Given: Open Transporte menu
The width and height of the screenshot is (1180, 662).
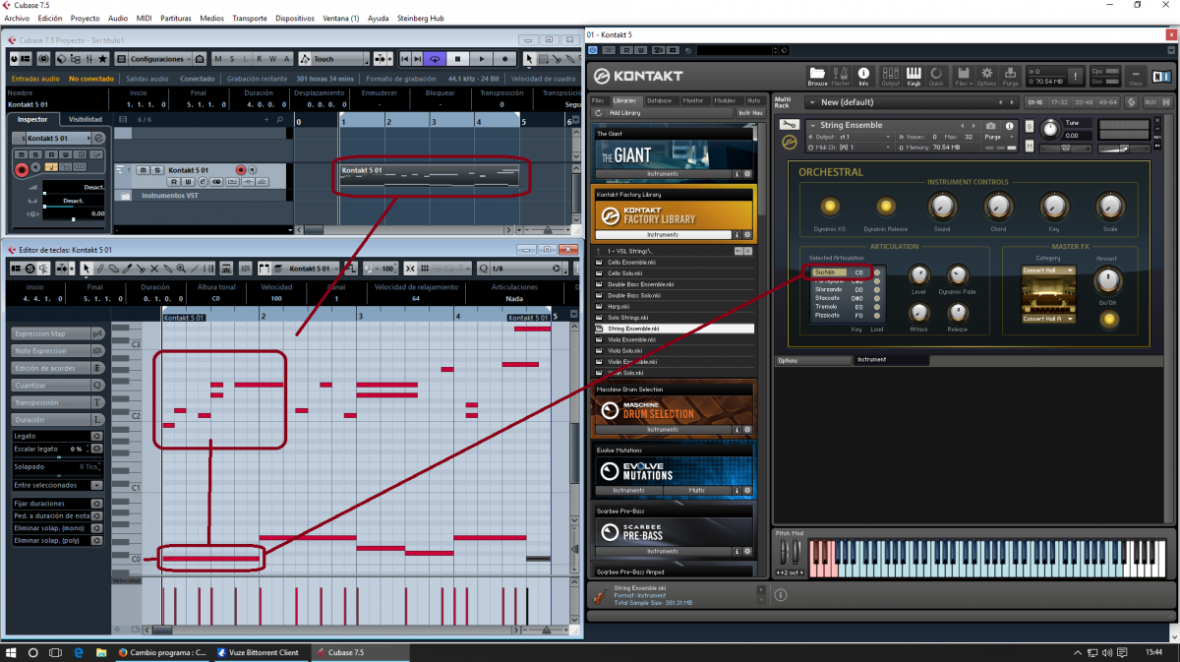Looking at the screenshot, I should (249, 18).
